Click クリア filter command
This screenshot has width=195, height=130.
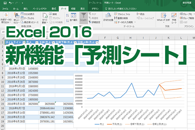(92, 14)
